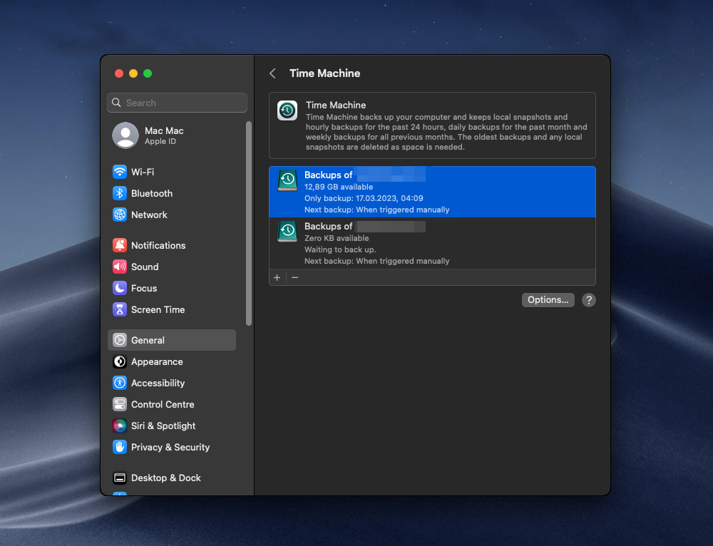This screenshot has height=546, width=713.
Task: Click the General gear icon
Action: coord(120,340)
